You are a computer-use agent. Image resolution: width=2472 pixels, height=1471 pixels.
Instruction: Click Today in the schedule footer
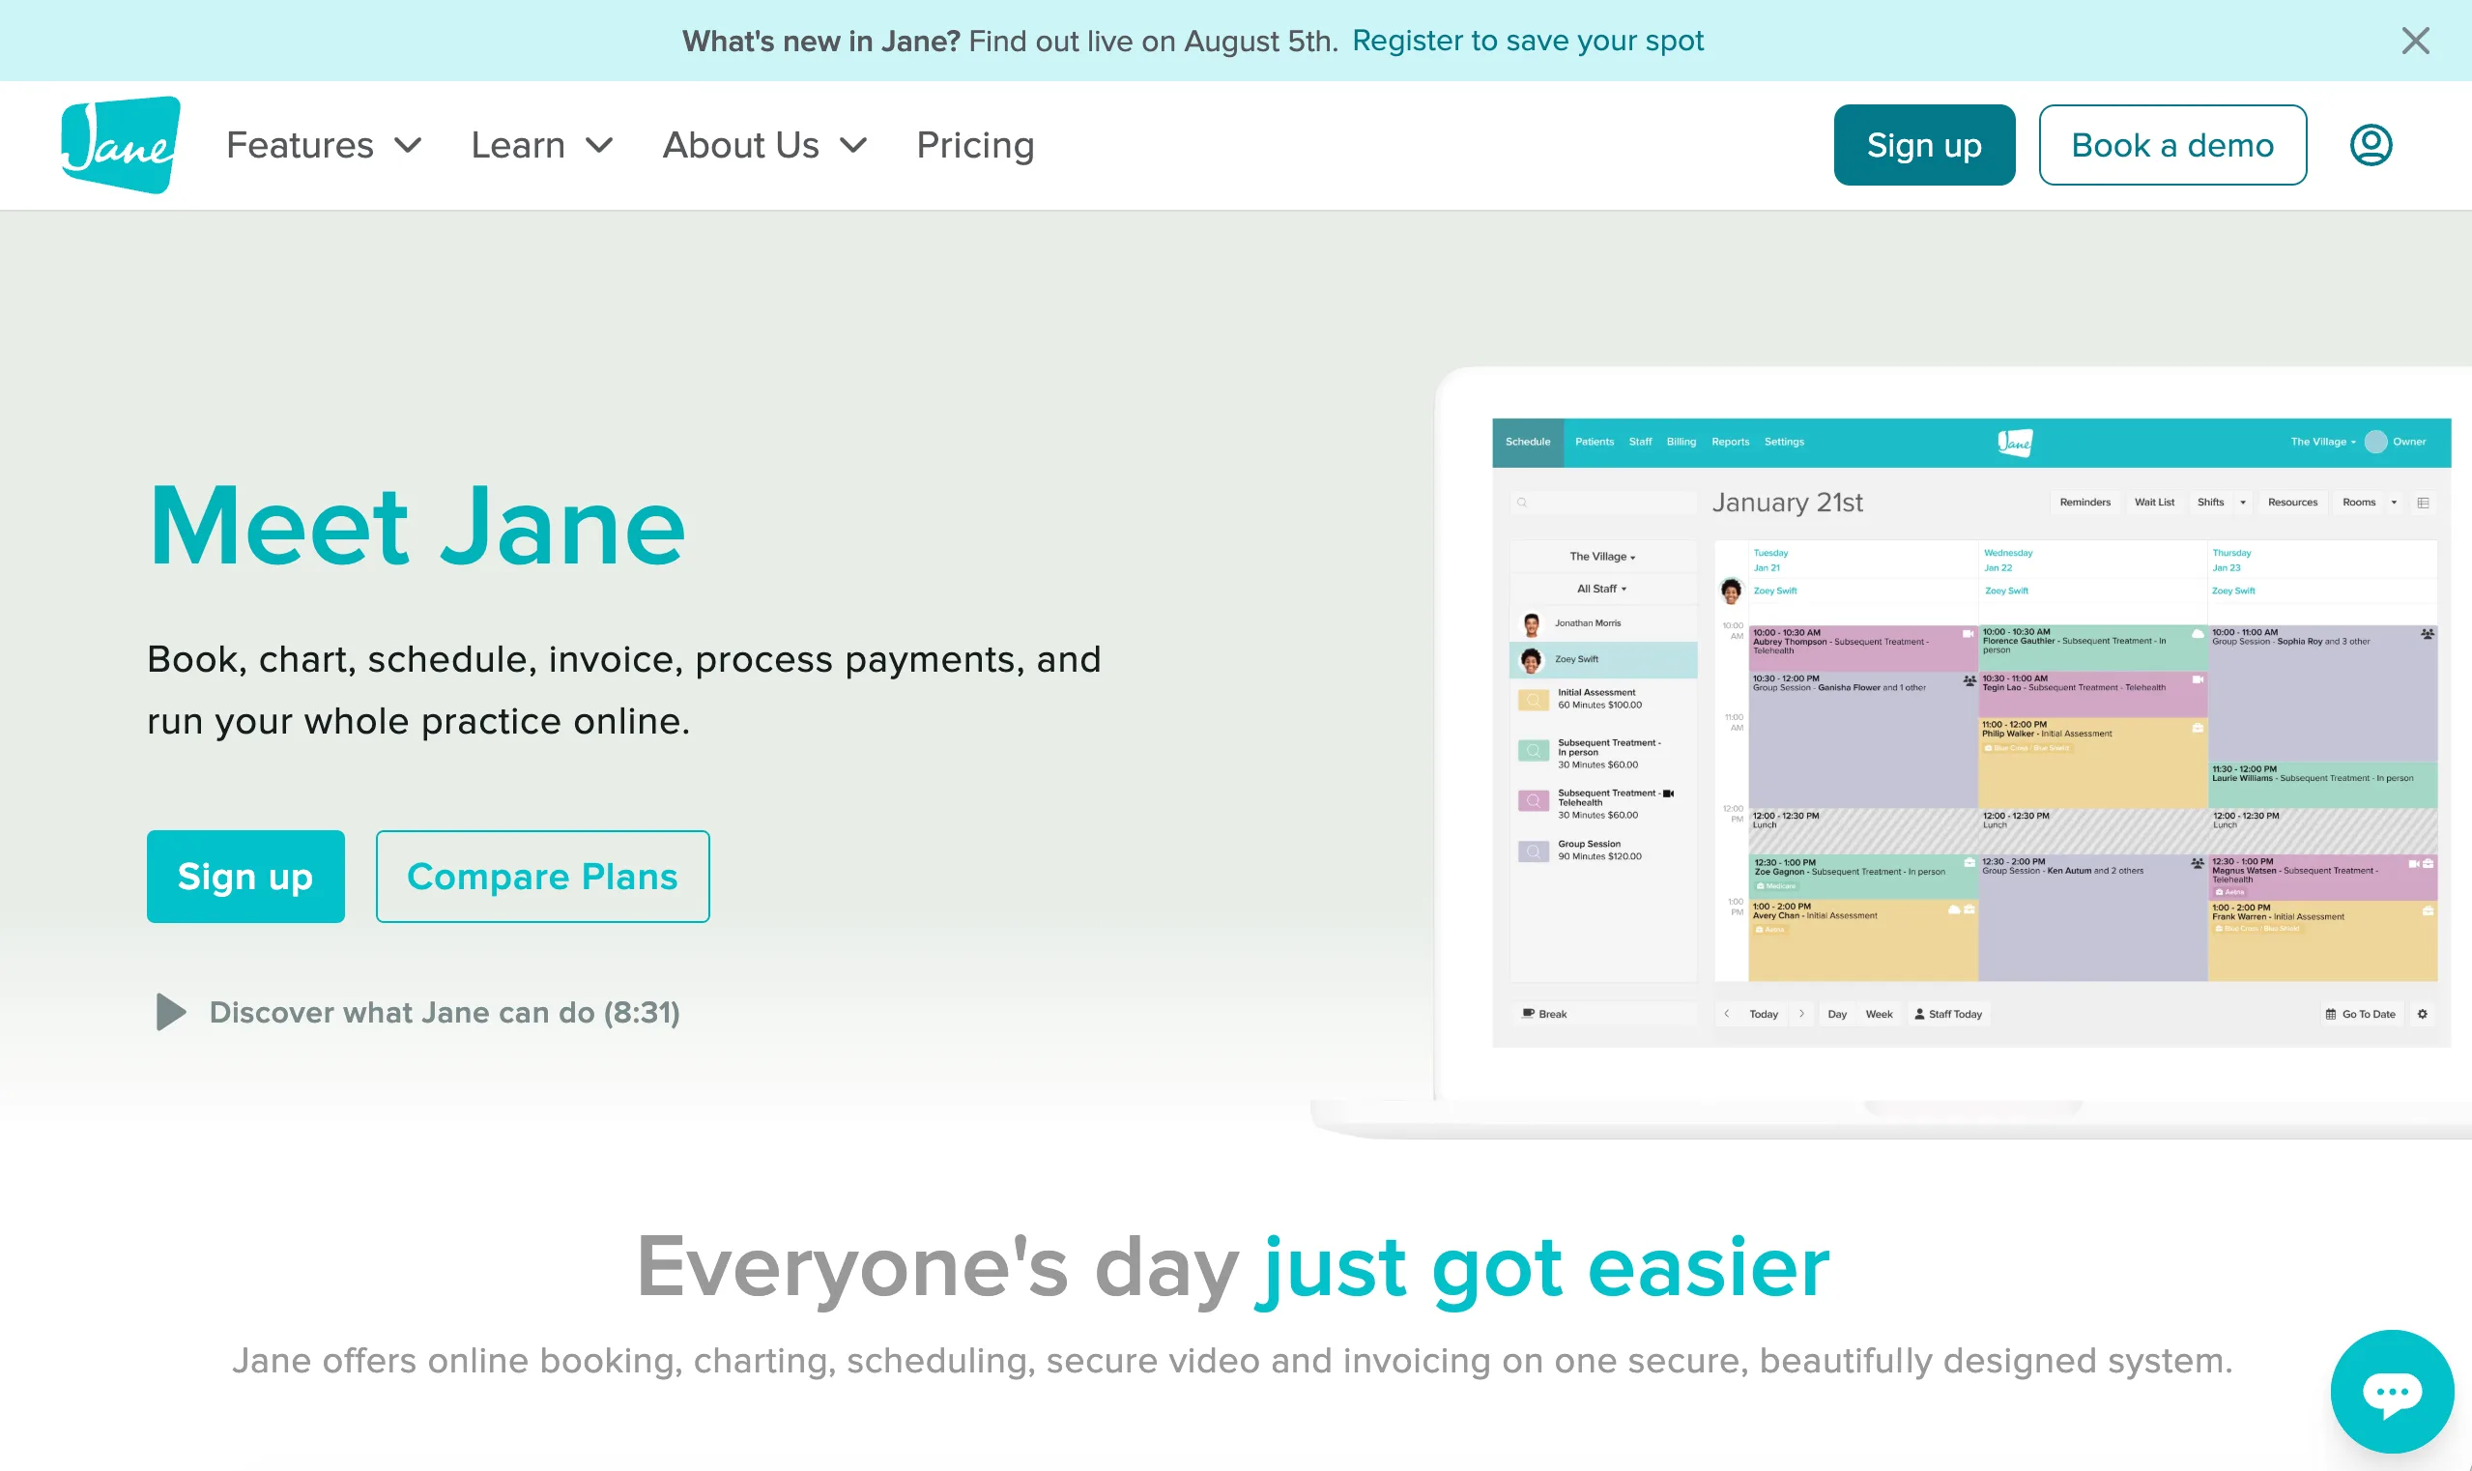point(1764,1014)
